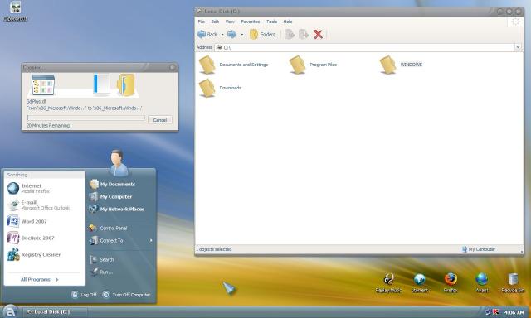Click '20 Minutes Remaining' text
The width and height of the screenshot is (531, 318).
[48, 125]
